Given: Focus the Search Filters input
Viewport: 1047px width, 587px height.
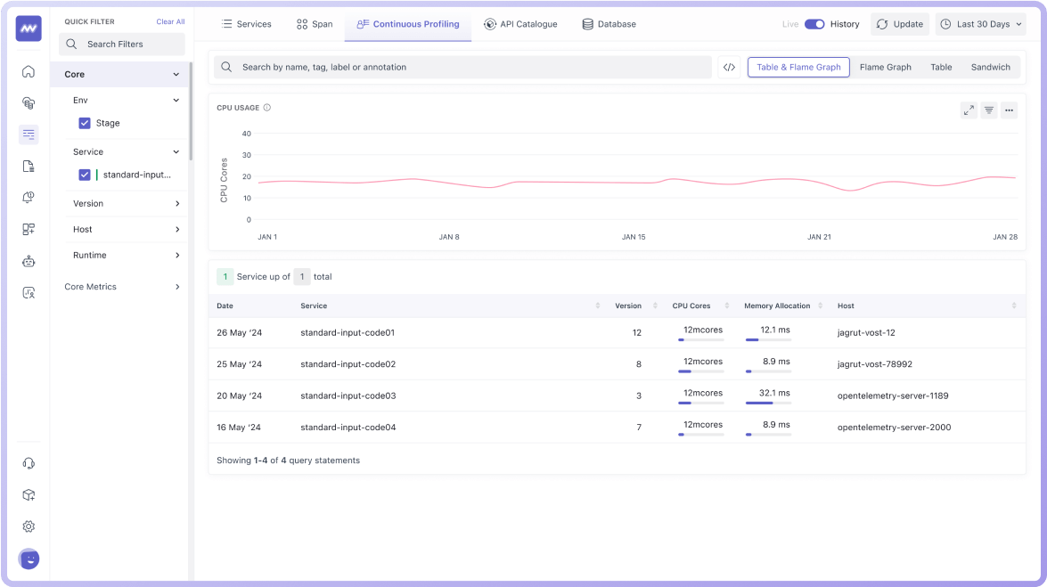Looking at the screenshot, I should pyautogui.click(x=121, y=44).
